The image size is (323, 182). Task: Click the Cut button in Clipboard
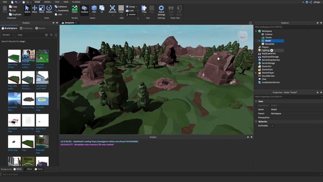pyautogui.click(x=12, y=11)
